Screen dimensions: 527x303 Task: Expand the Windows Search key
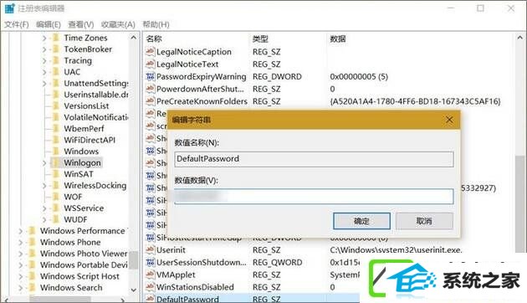click(x=21, y=288)
